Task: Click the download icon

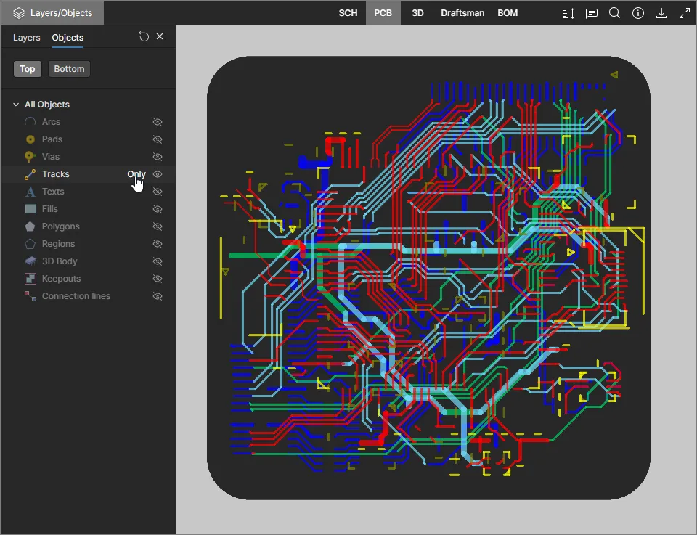Action: coord(661,13)
